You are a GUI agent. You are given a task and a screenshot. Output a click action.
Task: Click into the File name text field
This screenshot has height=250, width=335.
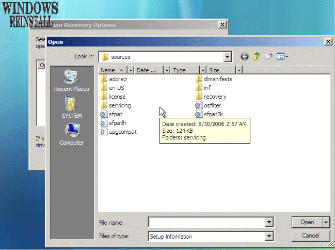[x=205, y=222]
